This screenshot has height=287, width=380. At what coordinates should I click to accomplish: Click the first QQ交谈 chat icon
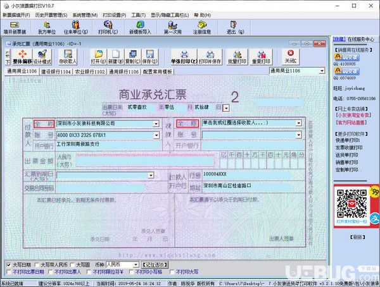click(347, 57)
